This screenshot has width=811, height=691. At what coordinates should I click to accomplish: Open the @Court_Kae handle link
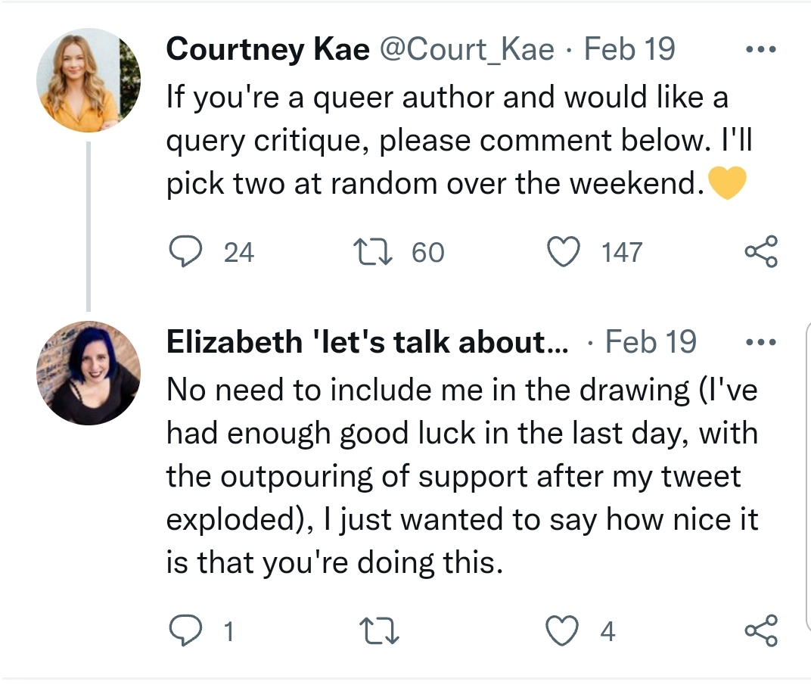[x=467, y=50]
